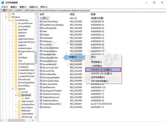
Task: Collapse the Advanced tree node
Action: click(x=16, y=95)
